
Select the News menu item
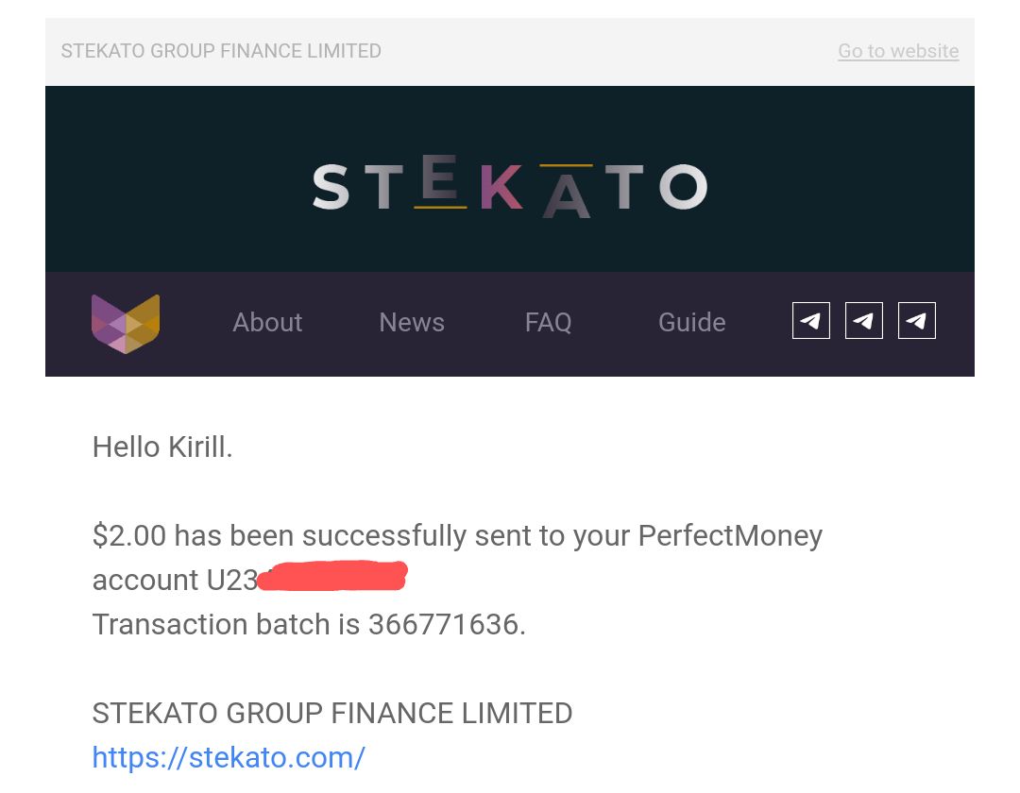(412, 323)
